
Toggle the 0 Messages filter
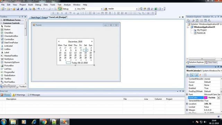click(34, 95)
